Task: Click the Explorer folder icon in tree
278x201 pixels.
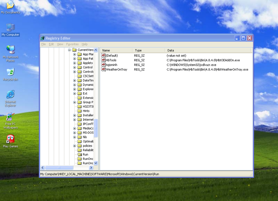Action: tap(80, 89)
